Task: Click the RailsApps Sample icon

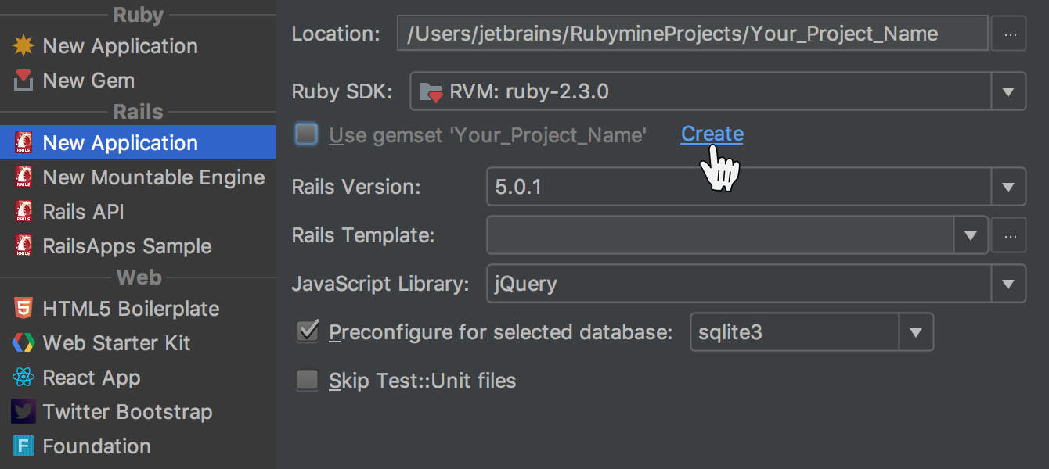Action: coord(23,246)
